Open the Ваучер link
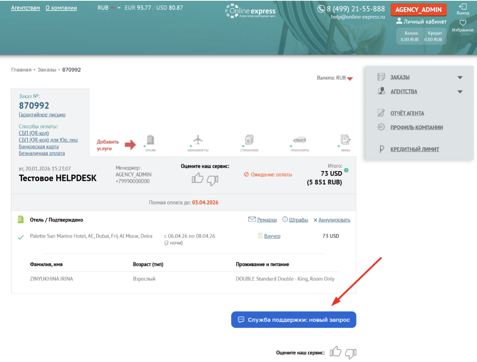477x362 pixels. pyautogui.click(x=272, y=236)
